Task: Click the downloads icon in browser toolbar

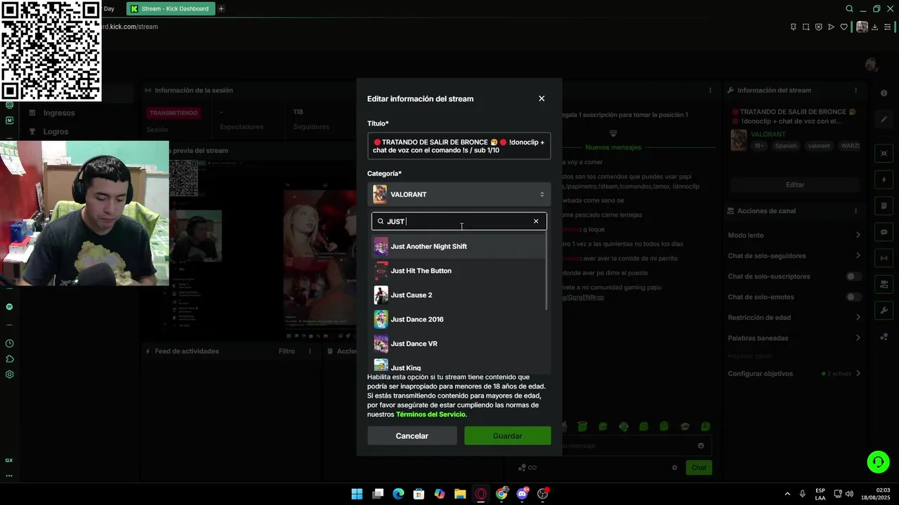Action: point(875,27)
